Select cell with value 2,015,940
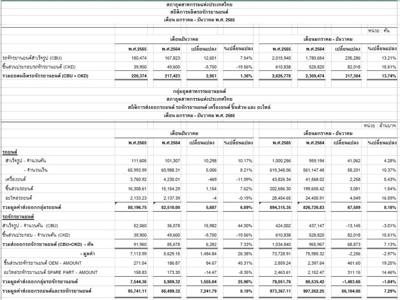This screenshot has height=300, width=400. 281,58
